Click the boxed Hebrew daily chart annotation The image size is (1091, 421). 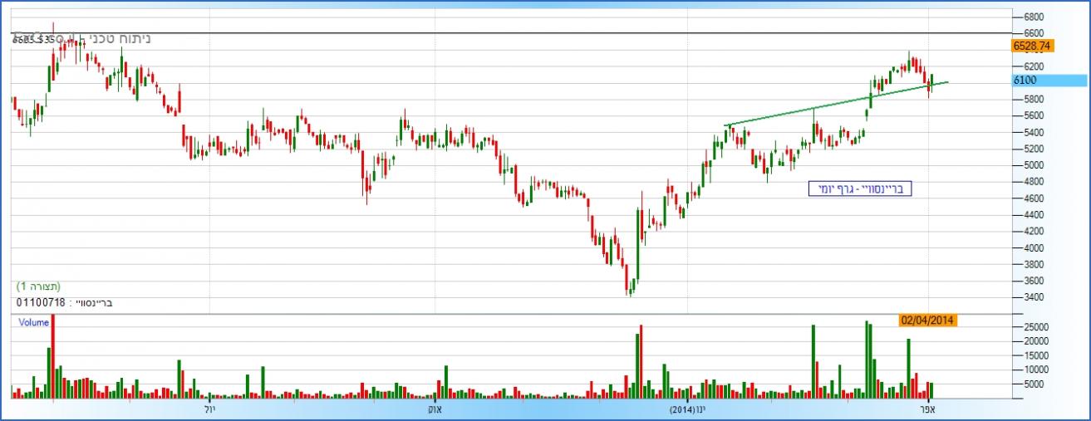pos(860,189)
